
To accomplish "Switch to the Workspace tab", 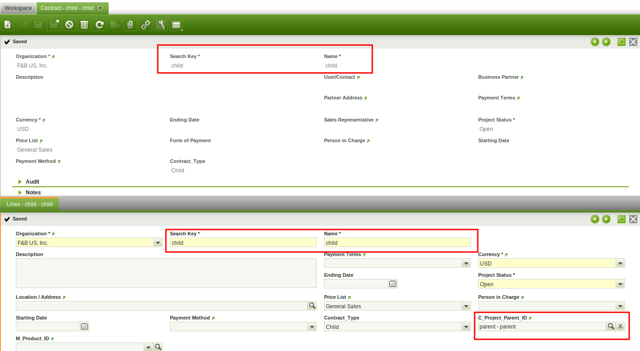I will (18, 8).
